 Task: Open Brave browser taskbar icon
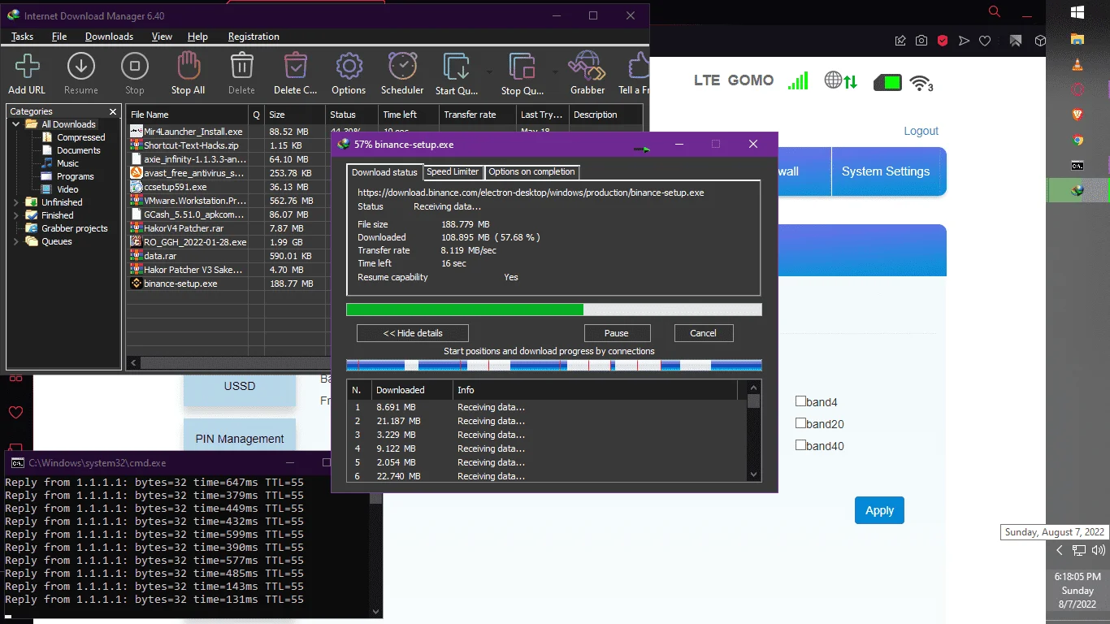tap(1077, 115)
